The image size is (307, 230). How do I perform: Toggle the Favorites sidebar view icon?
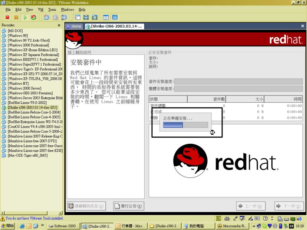(x=78, y=17)
